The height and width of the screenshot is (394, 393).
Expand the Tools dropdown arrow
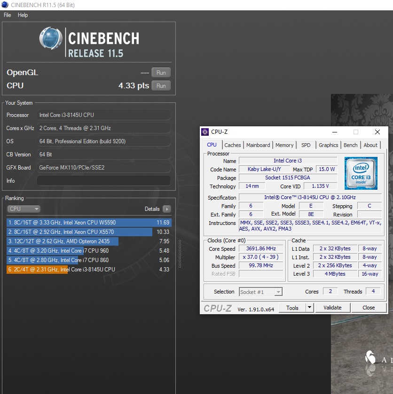pyautogui.click(x=310, y=308)
